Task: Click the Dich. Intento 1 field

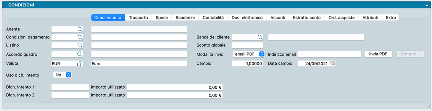Action: coord(70,87)
